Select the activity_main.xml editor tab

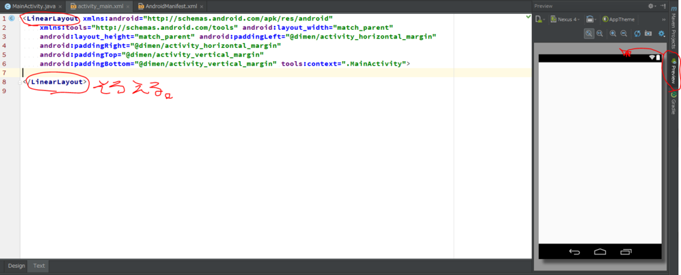click(x=98, y=7)
